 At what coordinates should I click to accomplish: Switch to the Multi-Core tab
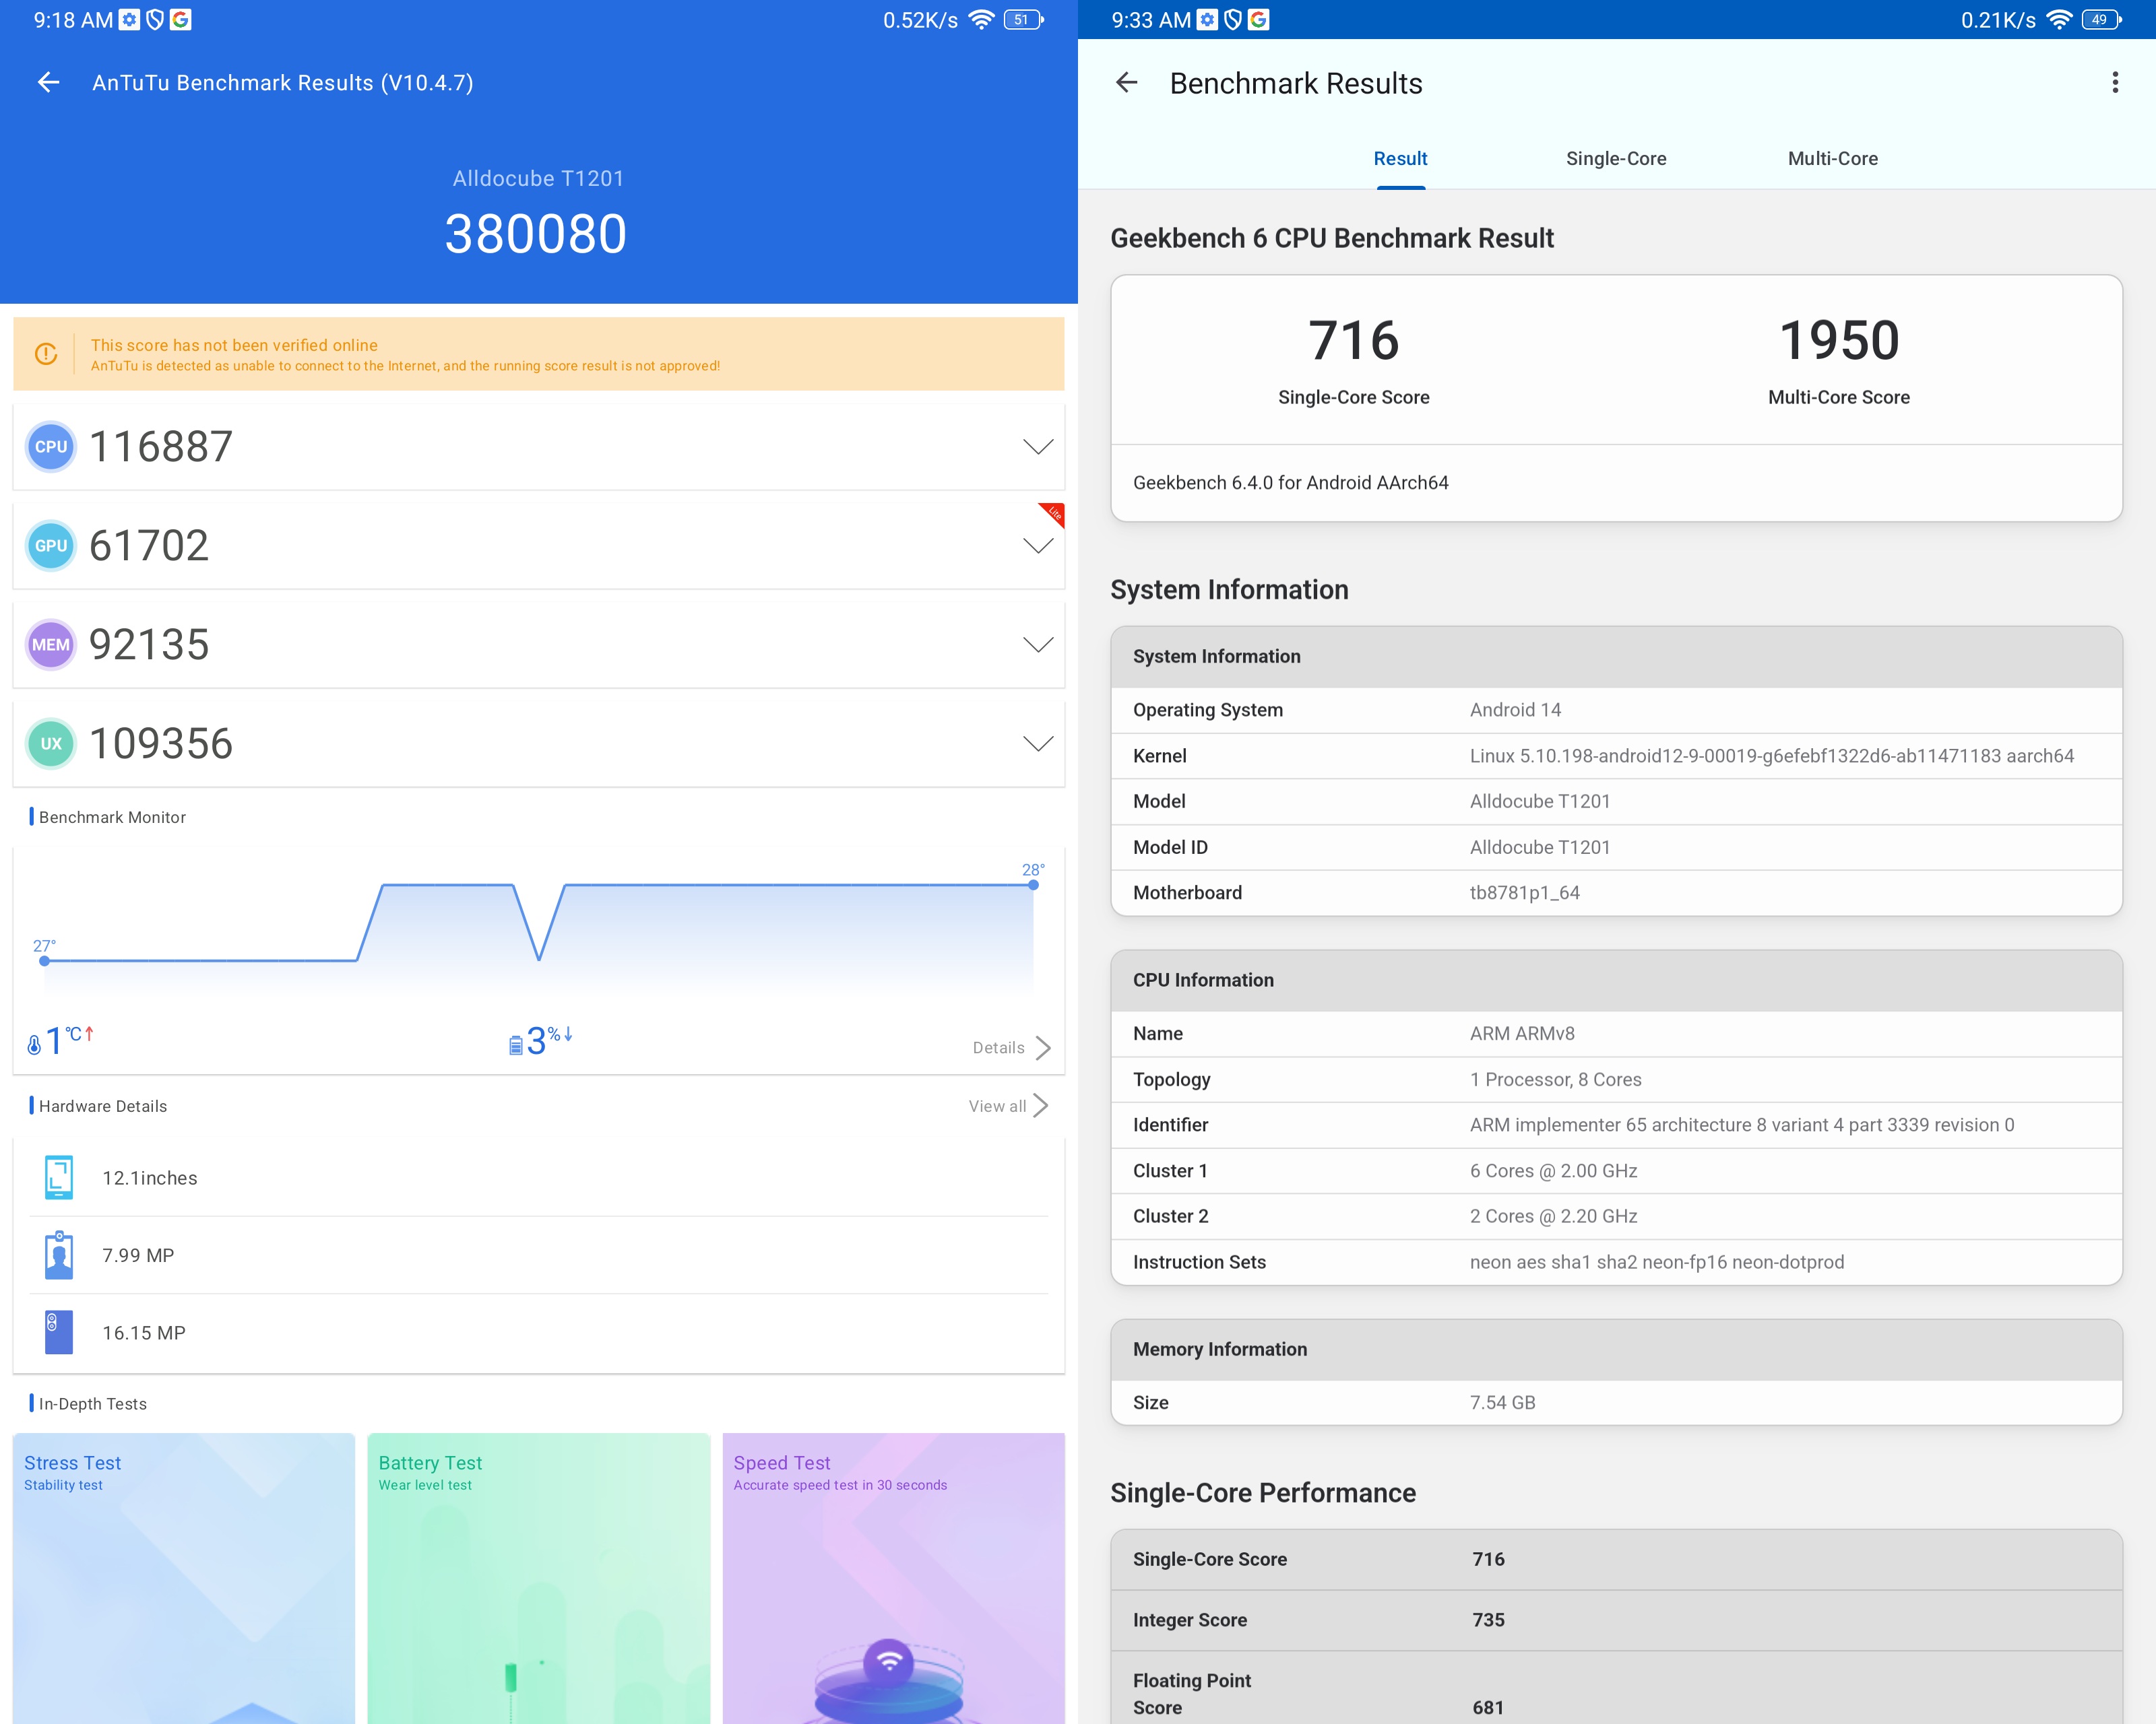pos(1832,159)
